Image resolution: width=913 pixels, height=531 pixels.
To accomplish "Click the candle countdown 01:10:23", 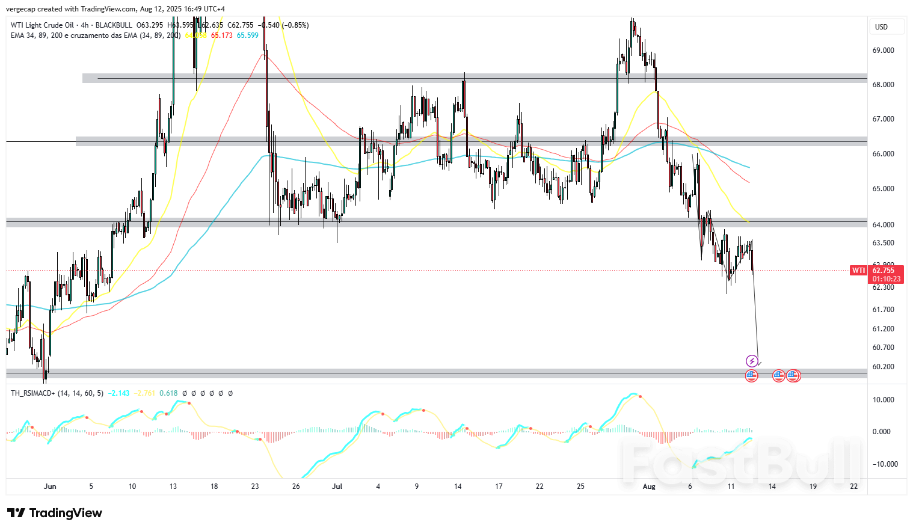I will (887, 279).
